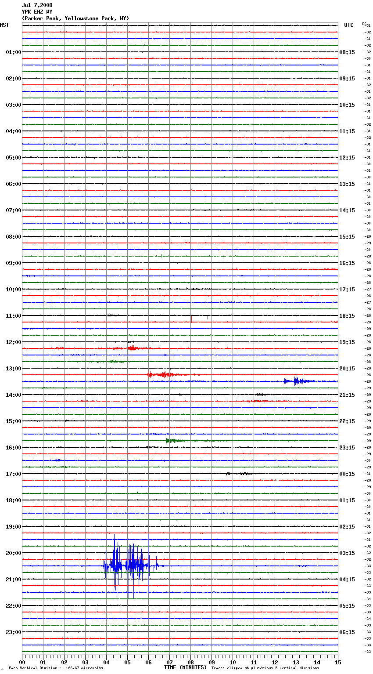The height and width of the screenshot is (674, 373).
Task: Click the 14:15 UTC time label
Action: click(x=347, y=210)
